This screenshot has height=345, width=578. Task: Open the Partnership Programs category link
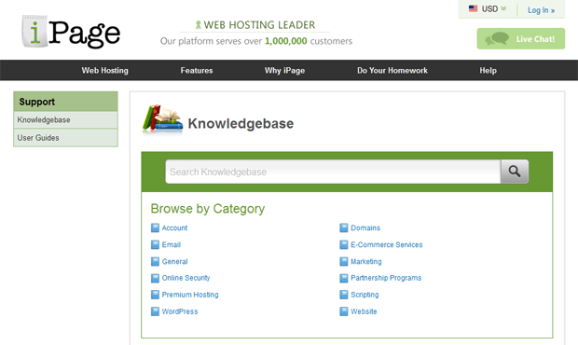point(386,278)
